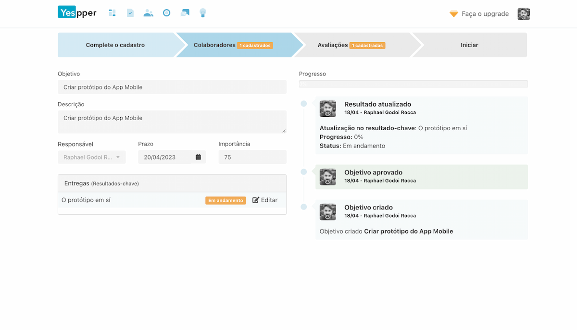
Task: Click the calendar icon beside Prazo date
Action: pos(198,157)
